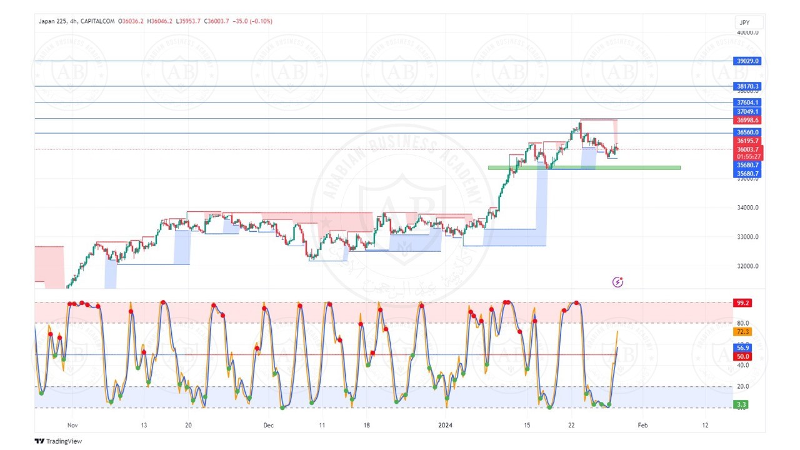The width and height of the screenshot is (800, 450).
Task: Click the 99.2 oscillator value label
Action: (x=742, y=302)
